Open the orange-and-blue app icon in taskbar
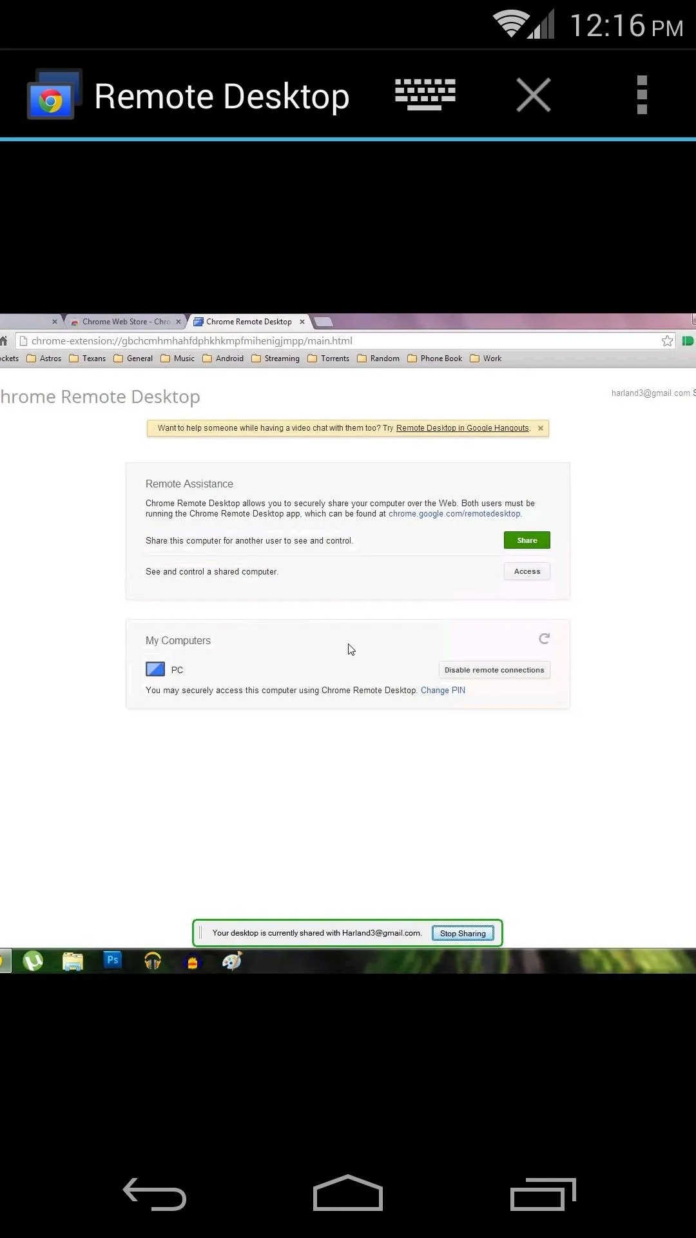 click(192, 962)
